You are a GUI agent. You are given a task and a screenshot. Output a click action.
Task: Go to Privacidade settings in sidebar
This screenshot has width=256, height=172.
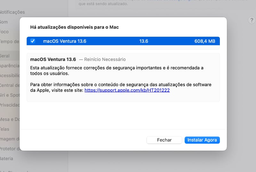(10, 105)
